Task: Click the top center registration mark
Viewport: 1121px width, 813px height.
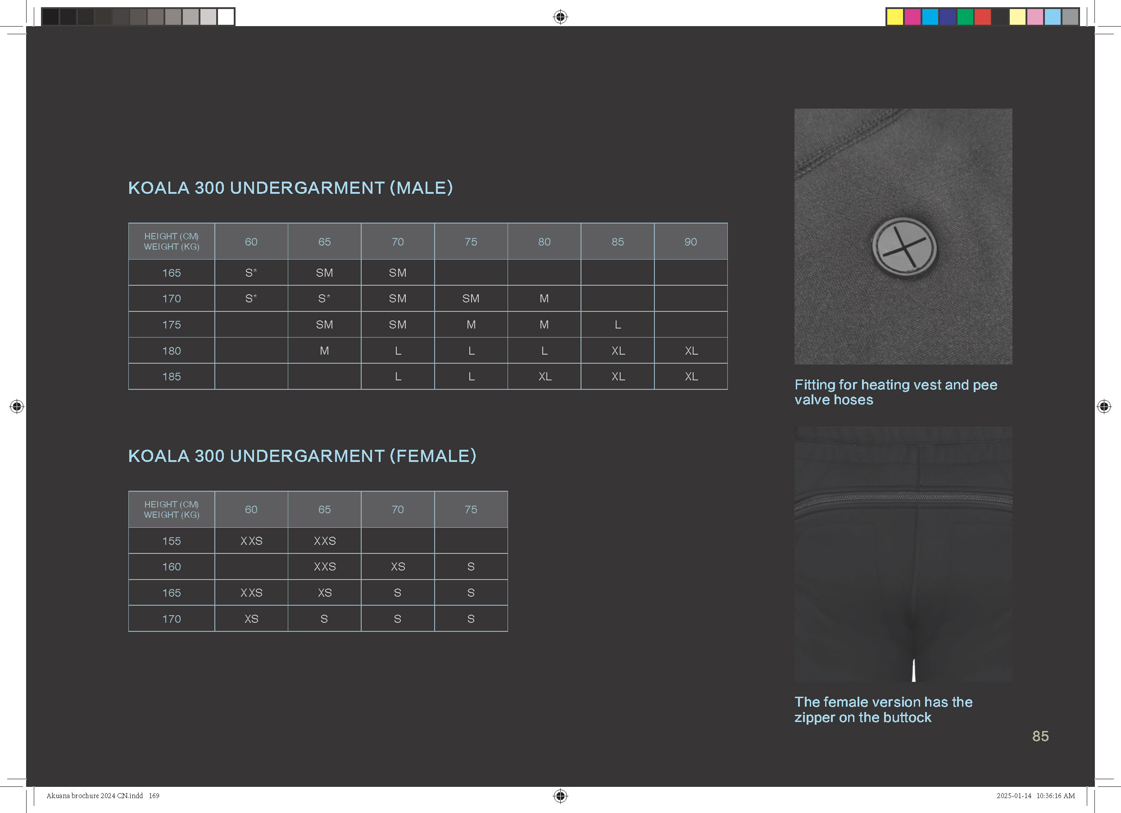Action: 560,17
